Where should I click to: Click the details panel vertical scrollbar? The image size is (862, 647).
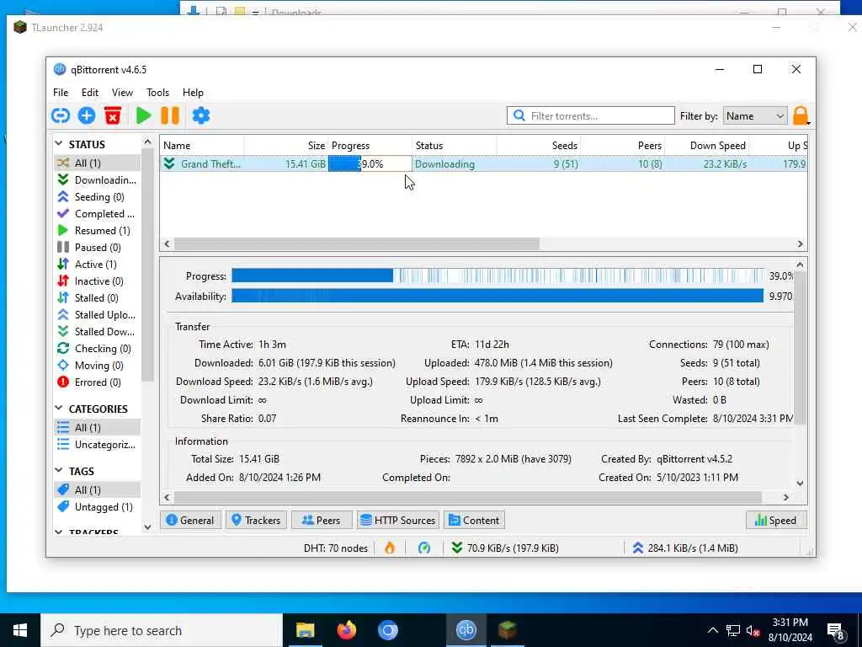(x=800, y=348)
